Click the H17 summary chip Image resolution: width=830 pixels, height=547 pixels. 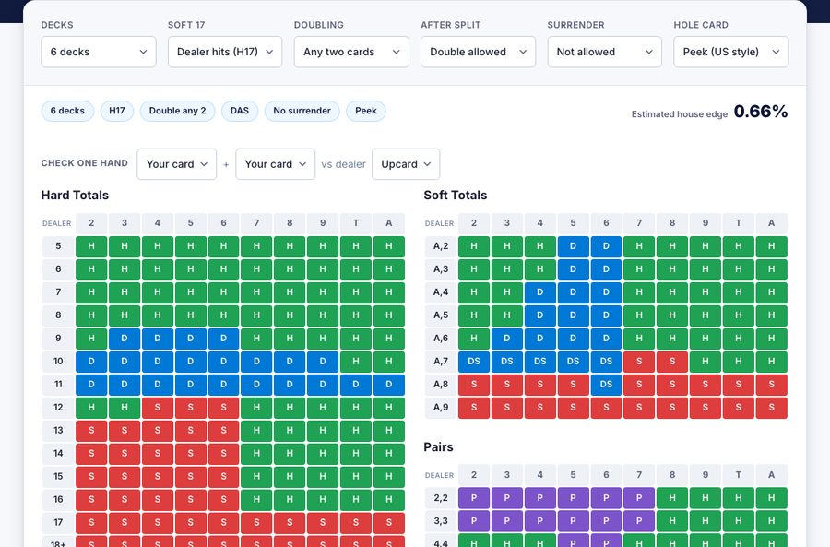117,112
